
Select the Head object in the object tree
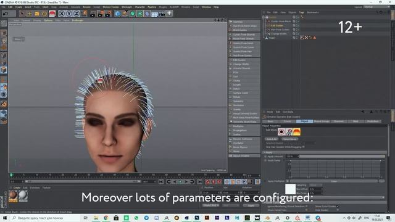point(272,38)
